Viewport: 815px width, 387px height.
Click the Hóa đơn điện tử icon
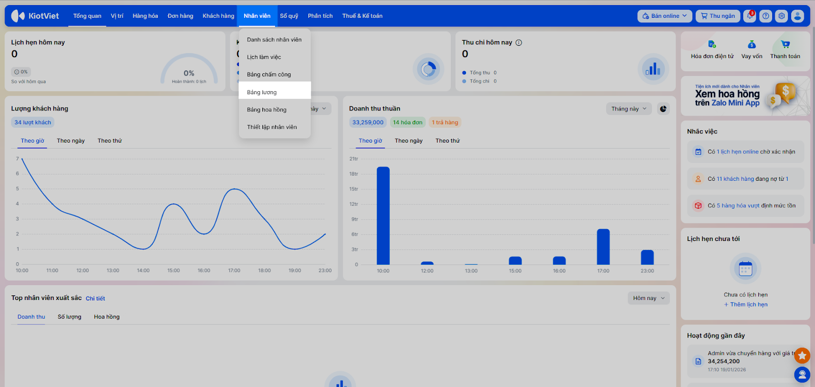[712, 45]
